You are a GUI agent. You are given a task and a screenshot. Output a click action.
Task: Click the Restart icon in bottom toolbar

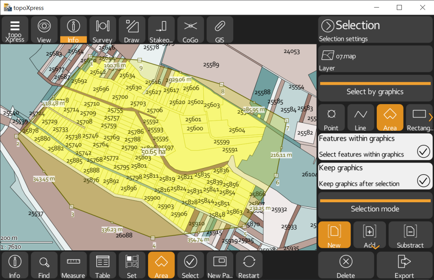249,265
